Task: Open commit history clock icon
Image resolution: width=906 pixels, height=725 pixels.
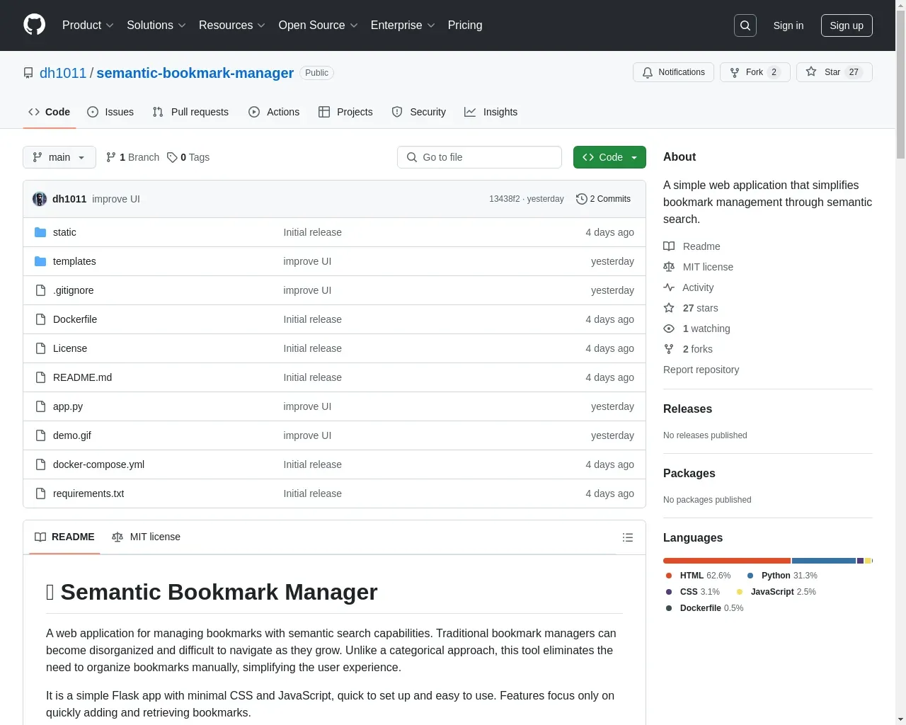Action: point(582,199)
